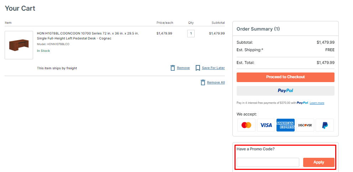Image resolution: width=353 pixels, height=172 pixels.
Task: Select the Mastercard payment logo
Action: (x=246, y=125)
